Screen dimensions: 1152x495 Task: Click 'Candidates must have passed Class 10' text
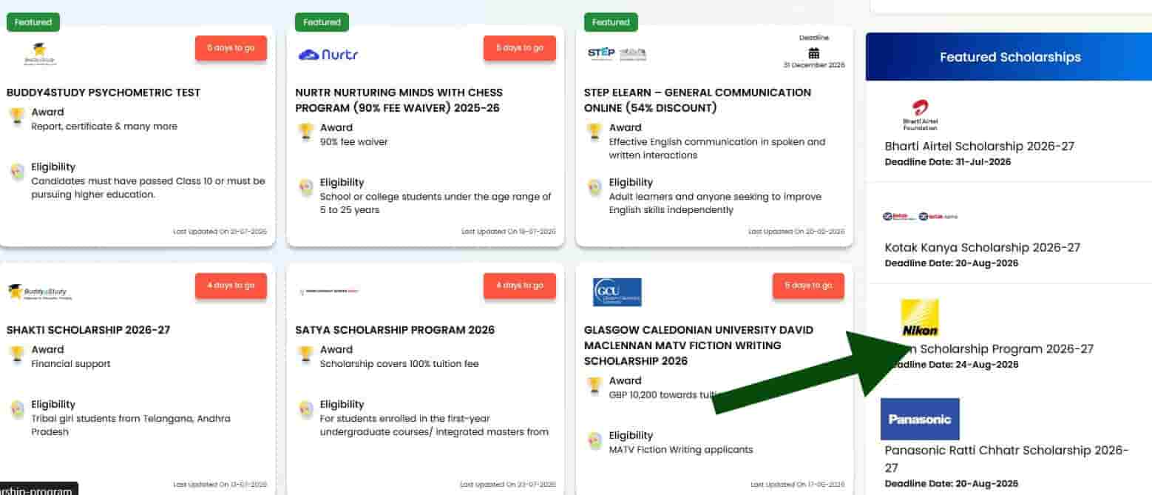[x=148, y=188]
